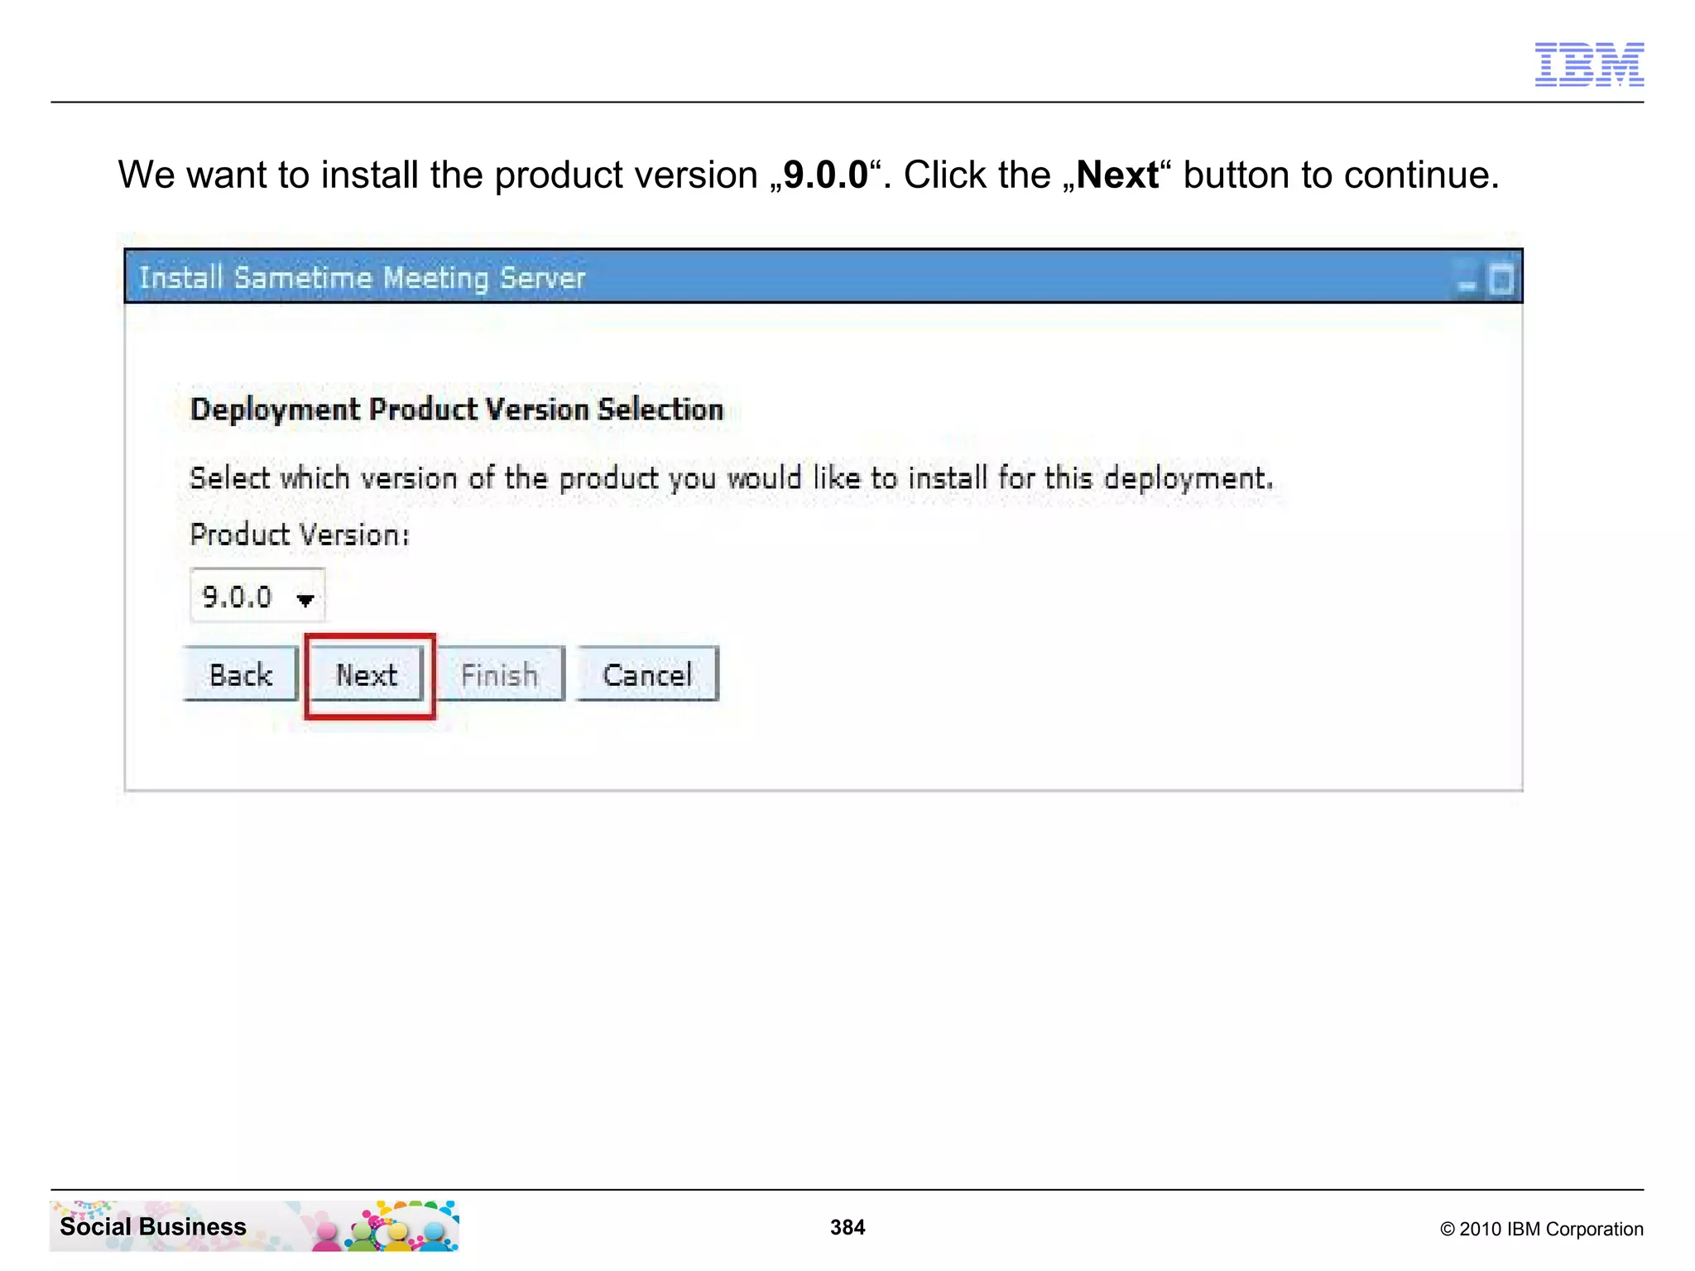Go back with the Back button

tap(241, 674)
